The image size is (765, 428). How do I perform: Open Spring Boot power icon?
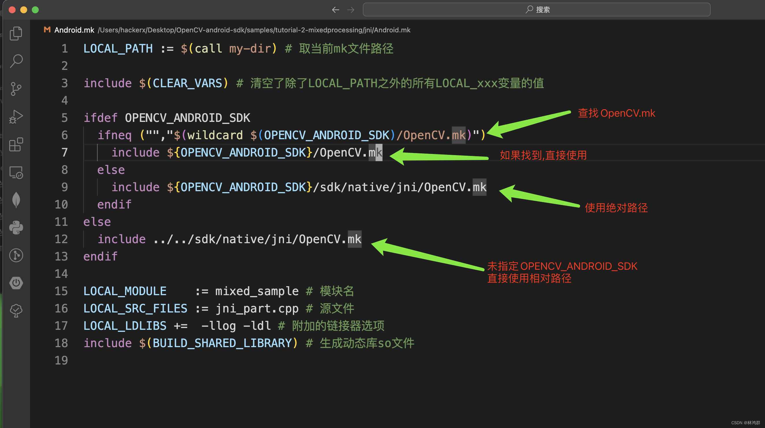pyautogui.click(x=16, y=283)
